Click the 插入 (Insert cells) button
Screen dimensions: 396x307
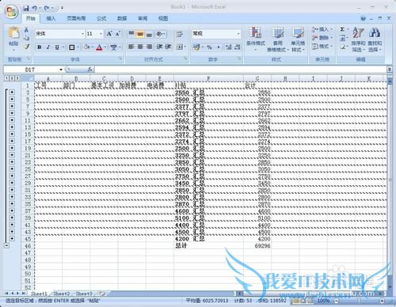322,29
